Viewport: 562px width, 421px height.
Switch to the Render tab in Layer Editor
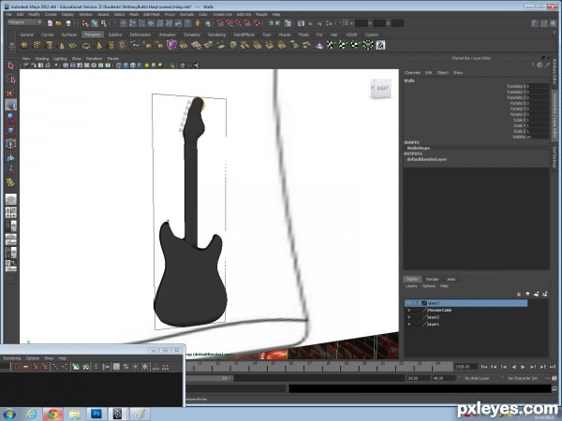(432, 279)
